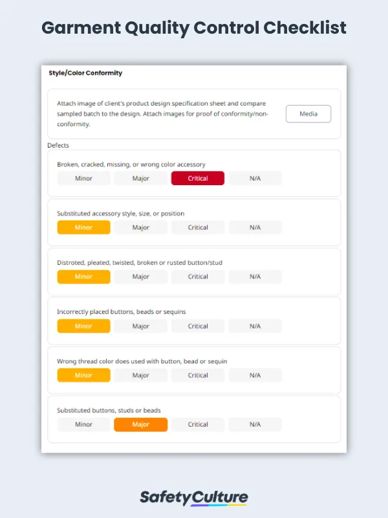Select Minor for rusted button/stud defect
This screenshot has width=388, height=518.
tap(83, 276)
